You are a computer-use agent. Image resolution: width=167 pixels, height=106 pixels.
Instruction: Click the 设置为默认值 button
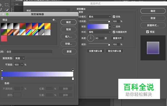coord(95,51)
